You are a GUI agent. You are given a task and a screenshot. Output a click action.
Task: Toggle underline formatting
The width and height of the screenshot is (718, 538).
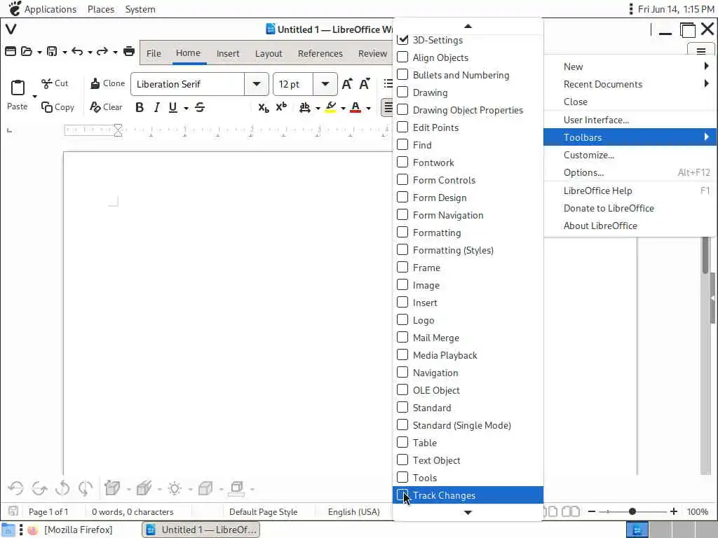point(172,107)
